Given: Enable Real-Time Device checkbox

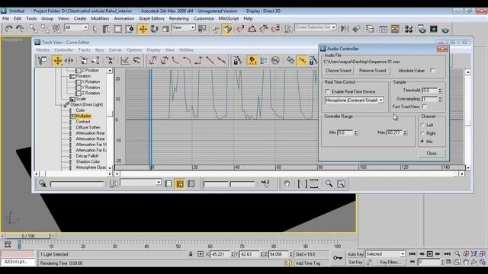Looking at the screenshot, I should click(x=327, y=91).
